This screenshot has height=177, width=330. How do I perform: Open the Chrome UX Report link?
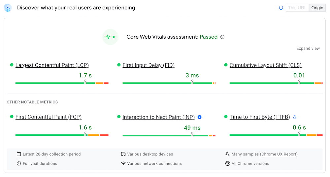click(x=279, y=154)
